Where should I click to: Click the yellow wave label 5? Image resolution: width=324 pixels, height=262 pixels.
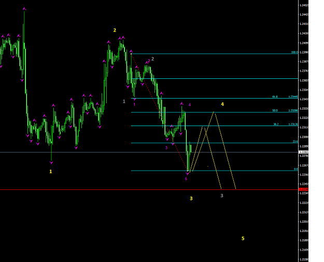click(243, 239)
